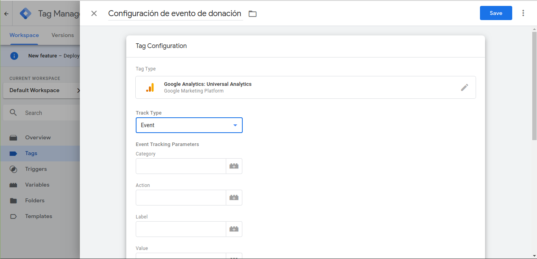The height and width of the screenshot is (259, 537).
Task: Click the Tags label icon
Action: [13, 154]
